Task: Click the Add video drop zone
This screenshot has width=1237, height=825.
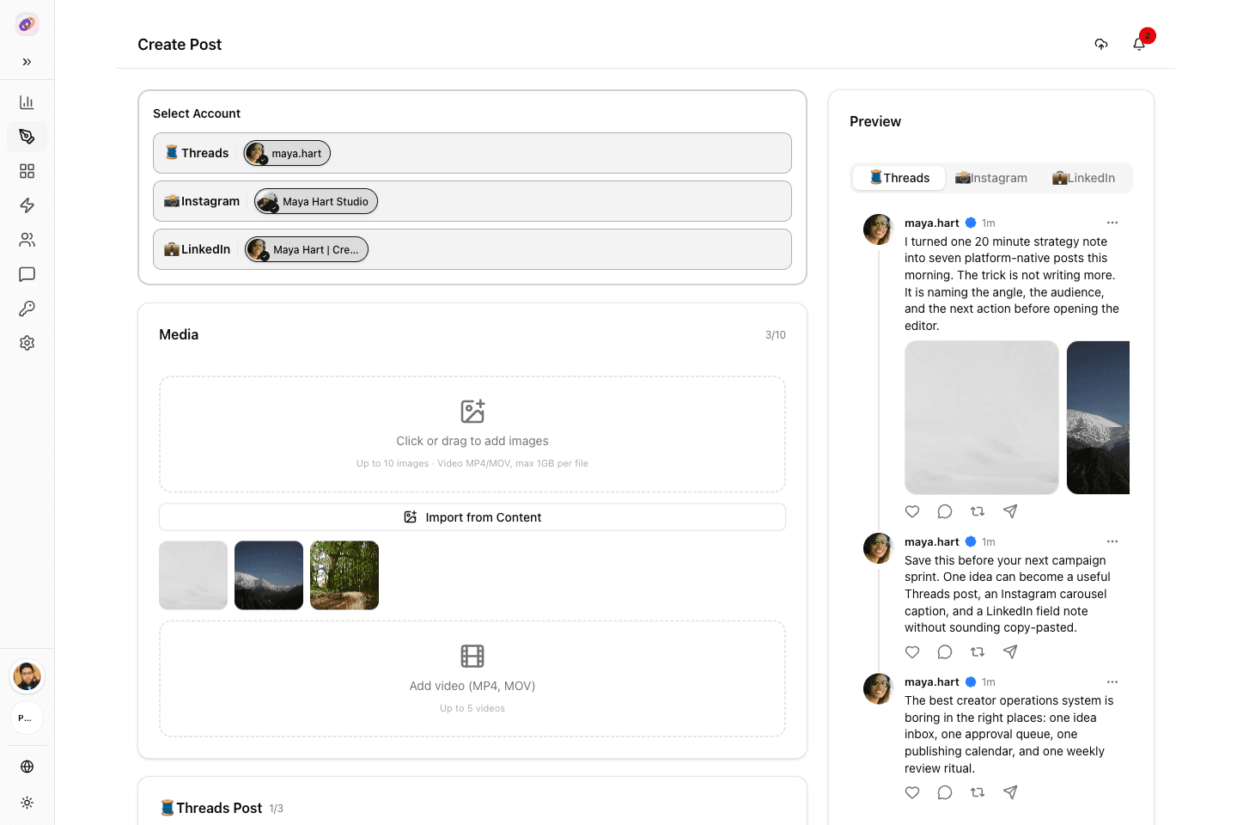Action: tap(472, 679)
